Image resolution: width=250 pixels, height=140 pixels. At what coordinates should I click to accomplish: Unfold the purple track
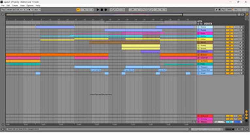click(199, 52)
